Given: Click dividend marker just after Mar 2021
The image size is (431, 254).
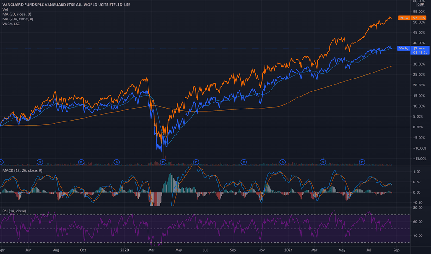Looking at the screenshot, I should click(x=323, y=162).
